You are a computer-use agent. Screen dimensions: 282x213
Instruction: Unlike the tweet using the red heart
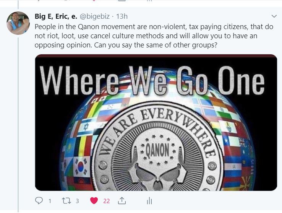coord(94,201)
